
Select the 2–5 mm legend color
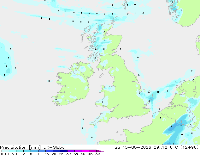pos(27,151)
